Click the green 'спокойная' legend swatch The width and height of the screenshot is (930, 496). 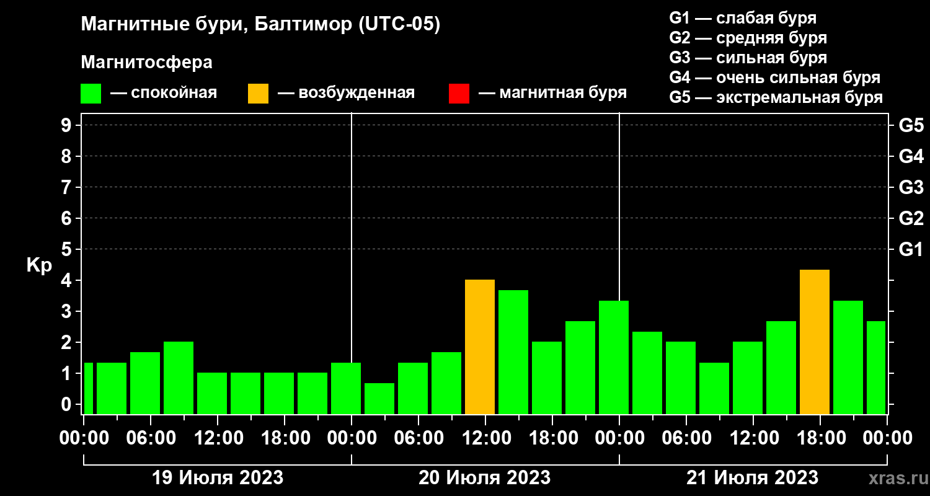click(91, 94)
